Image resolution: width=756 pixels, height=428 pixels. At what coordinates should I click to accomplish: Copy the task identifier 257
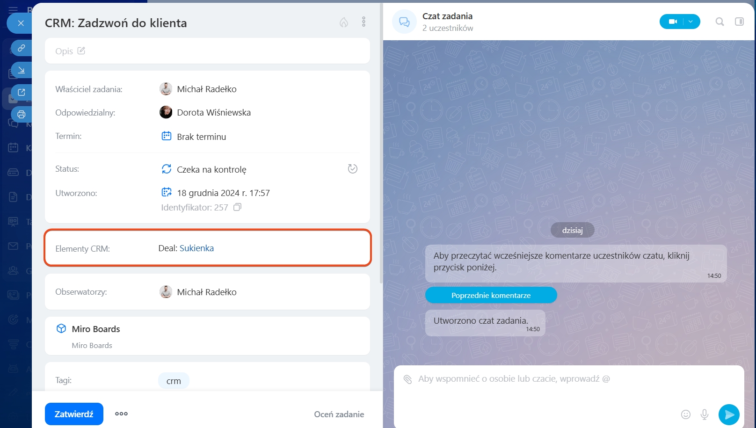click(237, 207)
